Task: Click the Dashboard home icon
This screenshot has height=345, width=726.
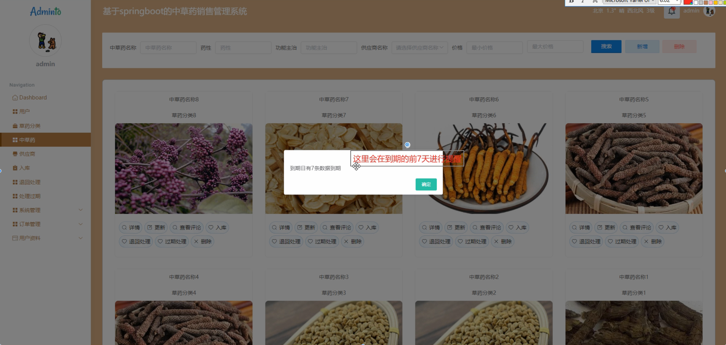Action: (x=15, y=97)
